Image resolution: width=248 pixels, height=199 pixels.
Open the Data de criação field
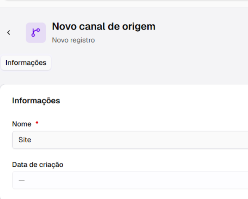point(130,180)
